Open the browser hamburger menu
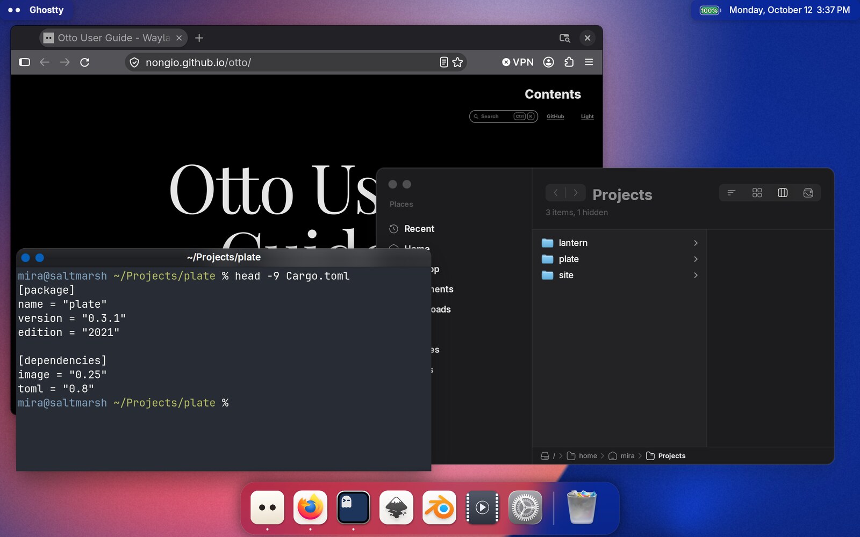Image resolution: width=860 pixels, height=537 pixels. [589, 62]
